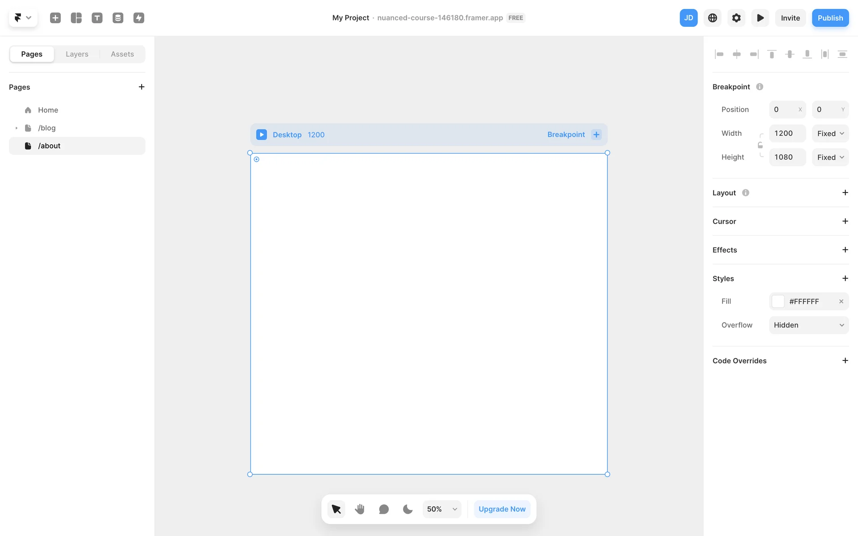Switch to the Assets tab

click(122, 54)
